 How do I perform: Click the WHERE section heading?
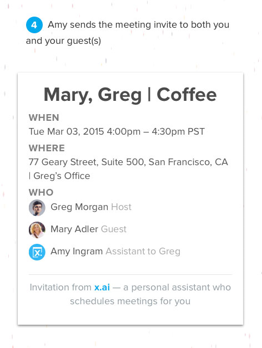(47, 148)
